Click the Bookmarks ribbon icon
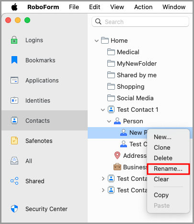The width and height of the screenshot is (194, 224). (x=14, y=60)
